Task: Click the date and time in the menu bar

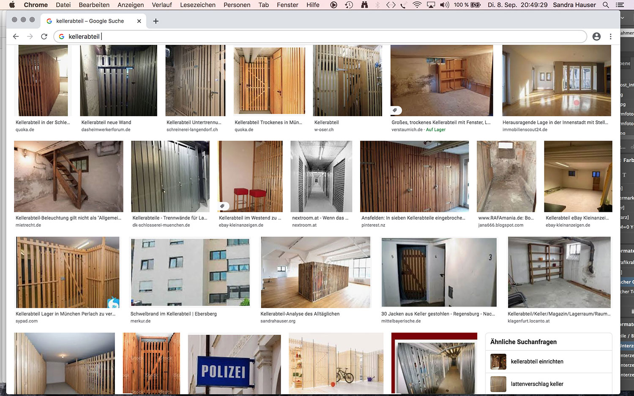Action: click(517, 5)
